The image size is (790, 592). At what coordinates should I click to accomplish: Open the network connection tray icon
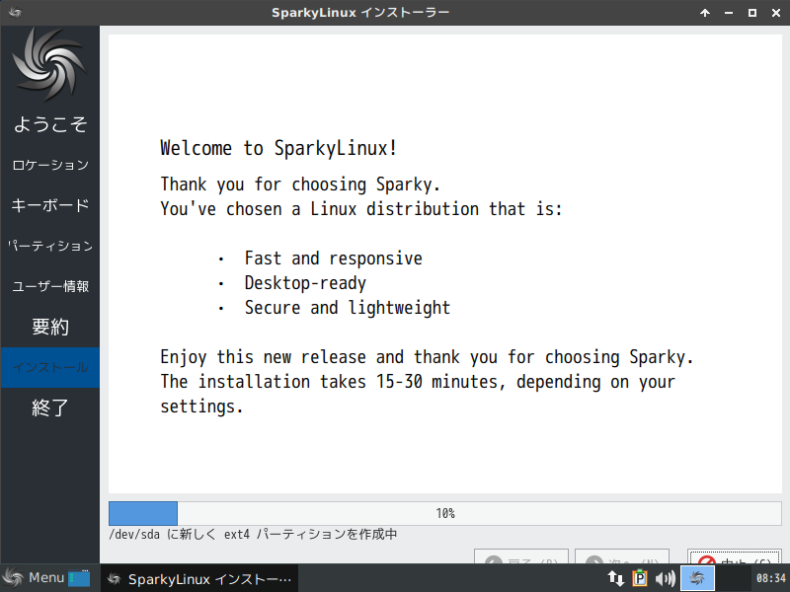click(x=615, y=578)
